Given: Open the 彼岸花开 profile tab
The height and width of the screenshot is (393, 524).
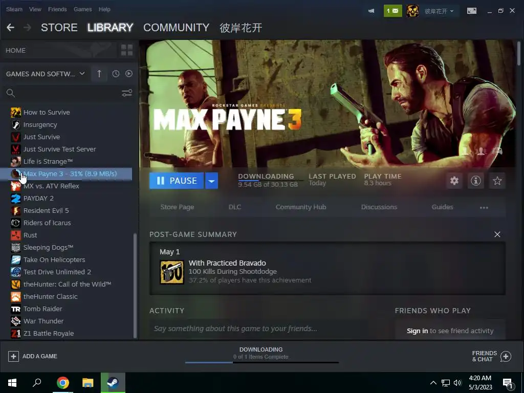Looking at the screenshot, I should (x=241, y=28).
